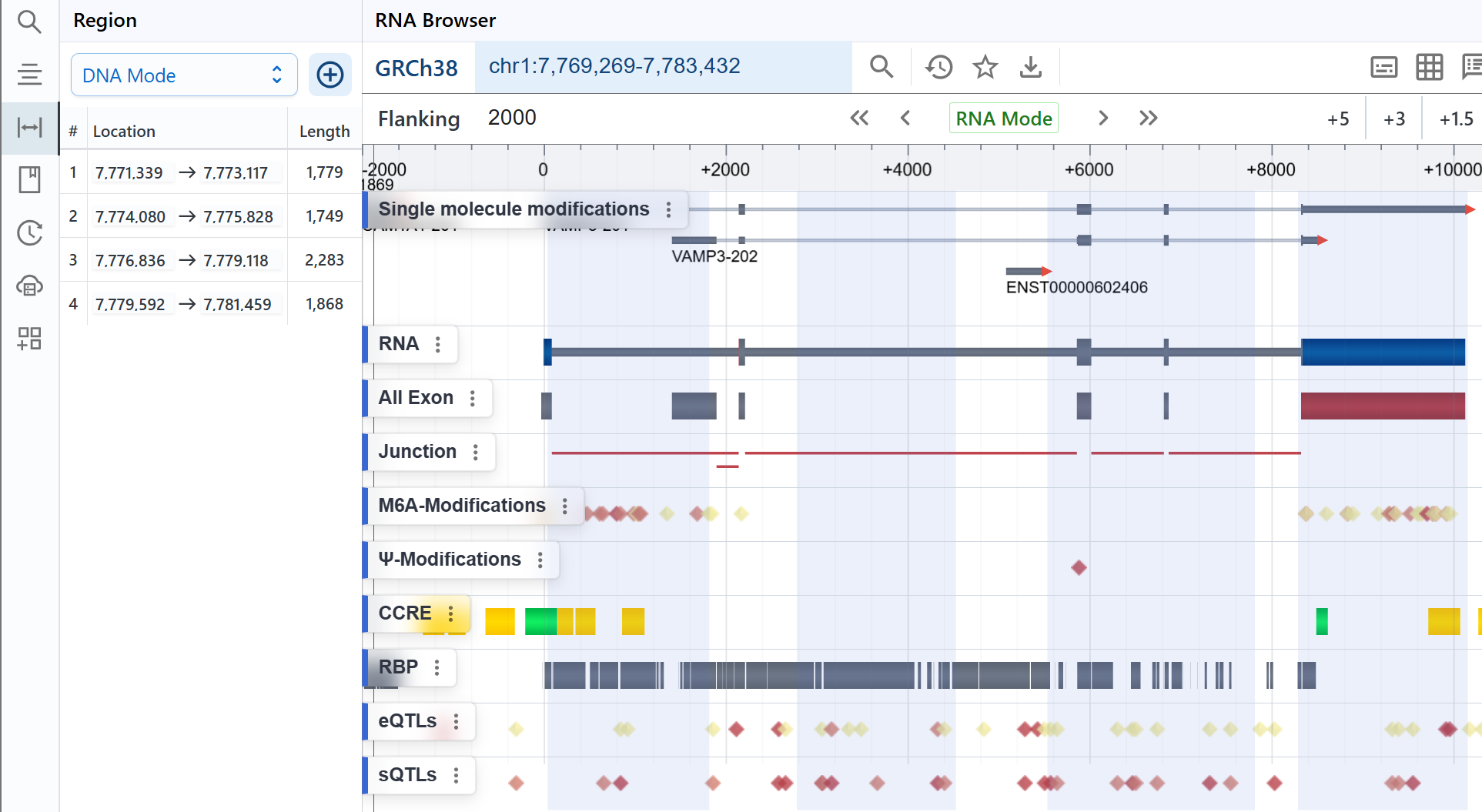The width and height of the screenshot is (1482, 812).
Task: Favorite this location with star icon
Action: pos(985,68)
